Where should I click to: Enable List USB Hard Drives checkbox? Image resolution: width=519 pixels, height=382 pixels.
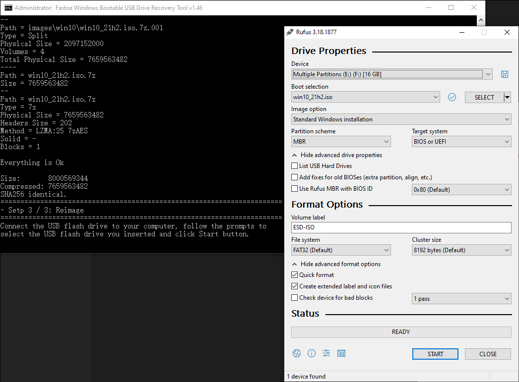pyautogui.click(x=294, y=166)
